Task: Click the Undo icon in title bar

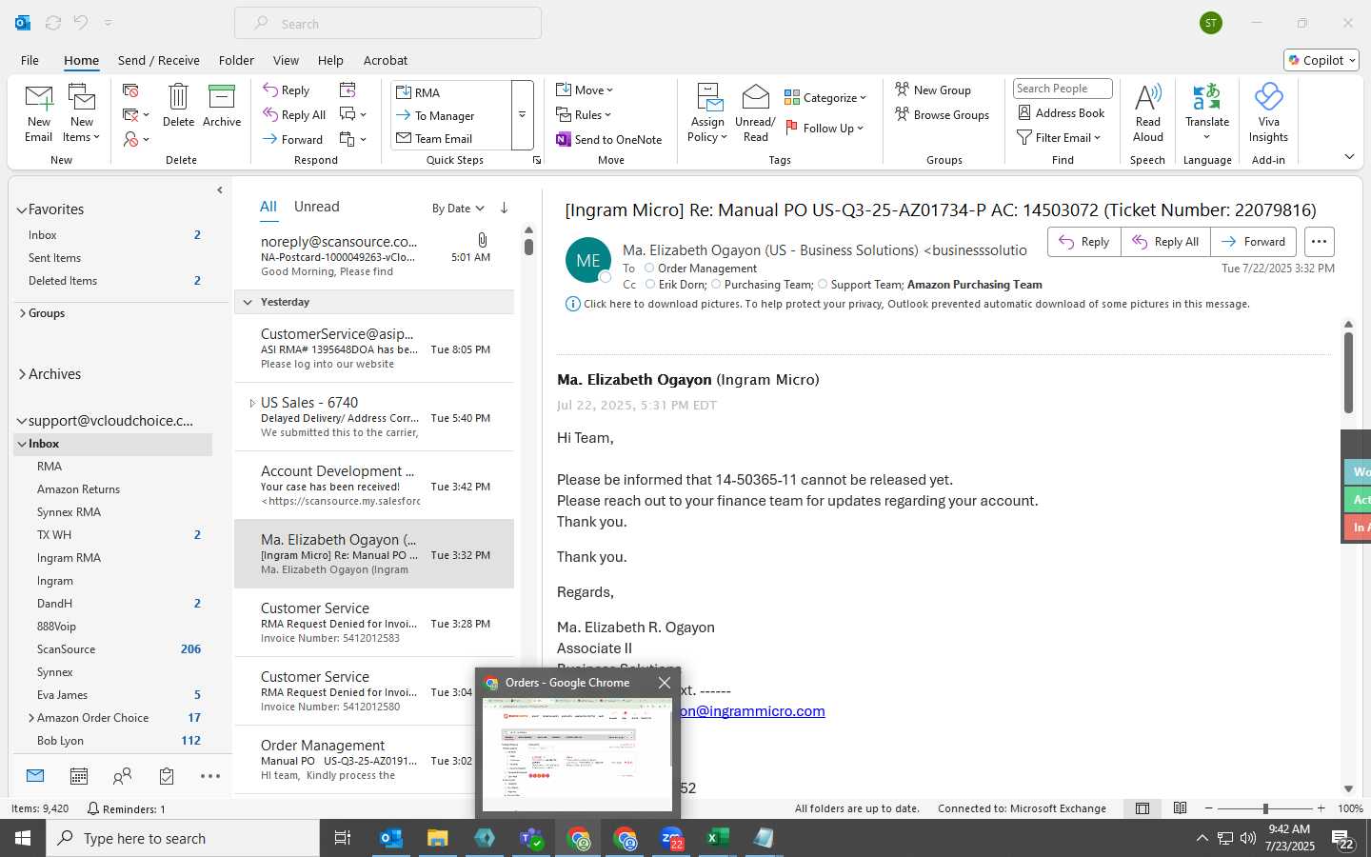Action: pyautogui.click(x=81, y=23)
